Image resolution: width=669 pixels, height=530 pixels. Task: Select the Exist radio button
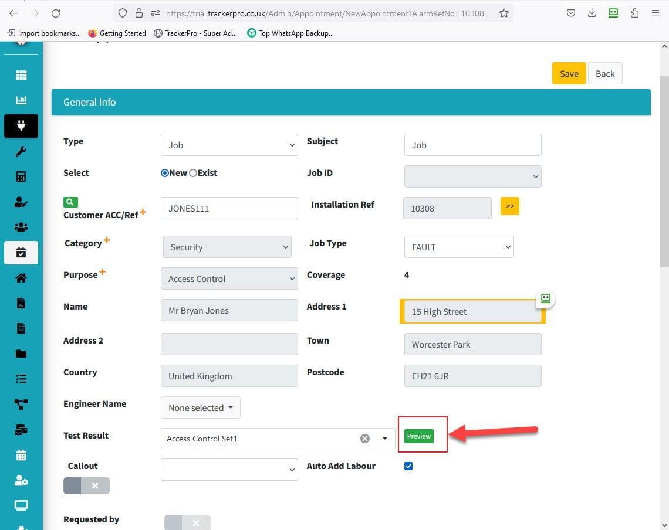(x=193, y=173)
